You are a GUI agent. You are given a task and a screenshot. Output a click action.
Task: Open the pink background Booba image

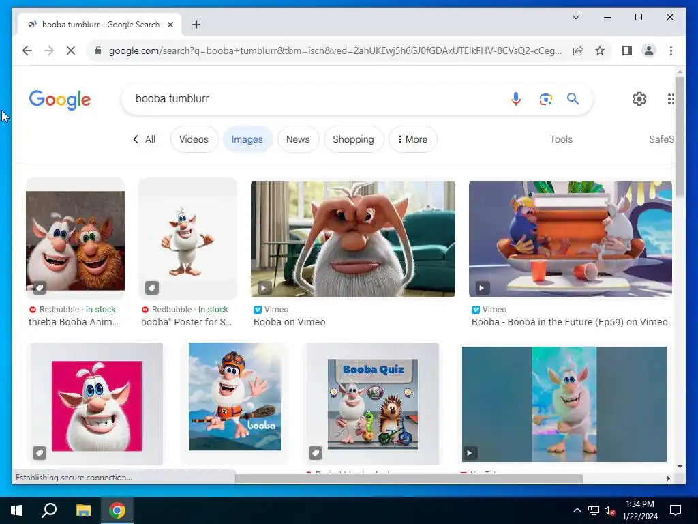pyautogui.click(x=97, y=405)
